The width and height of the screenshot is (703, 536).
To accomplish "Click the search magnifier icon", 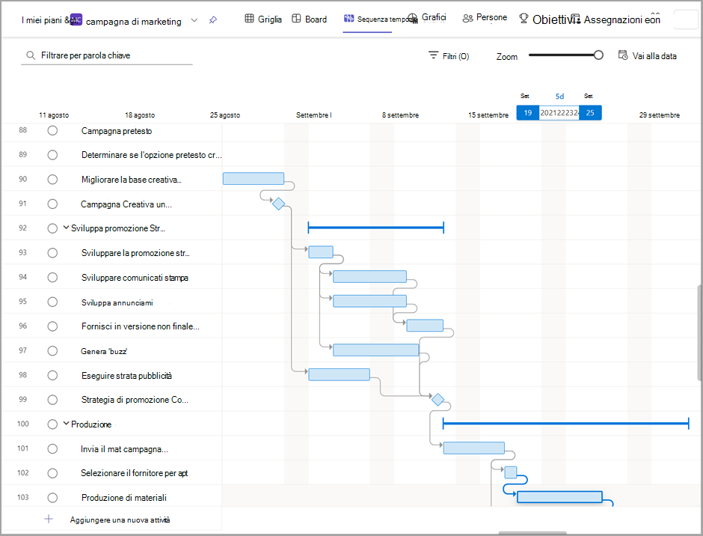I will [x=31, y=55].
